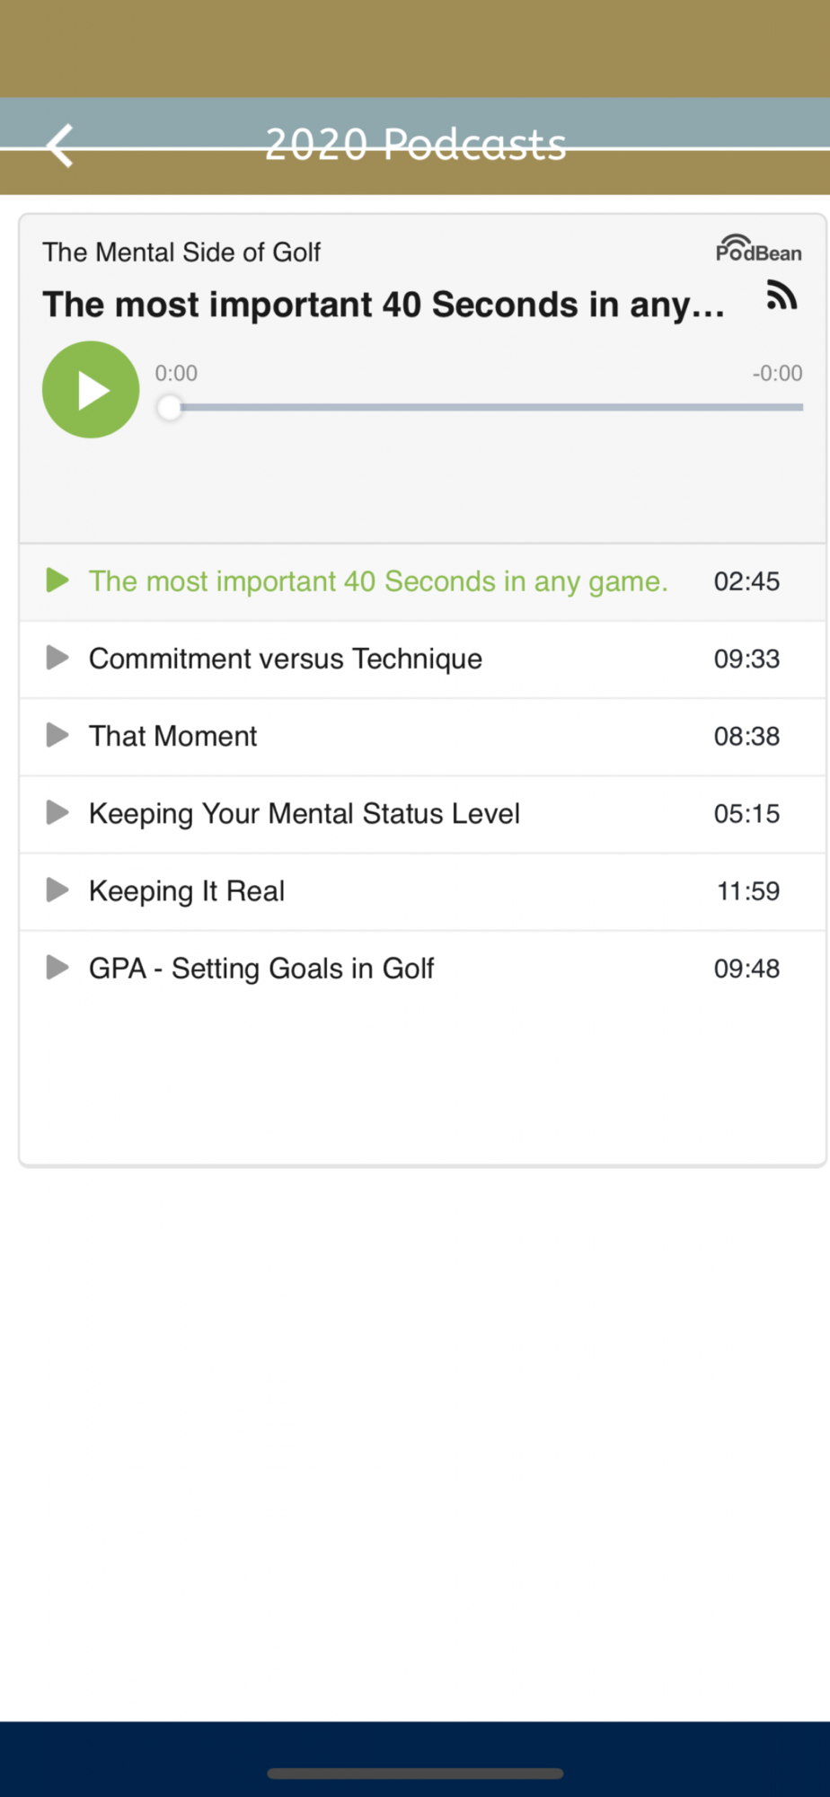
Task: Start playback with the large green play button
Action: (x=91, y=390)
